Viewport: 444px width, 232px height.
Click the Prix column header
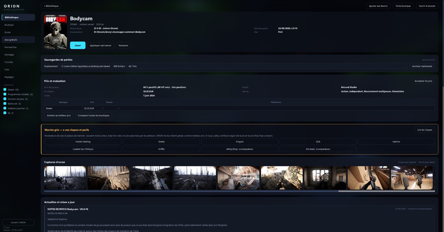tap(92, 102)
